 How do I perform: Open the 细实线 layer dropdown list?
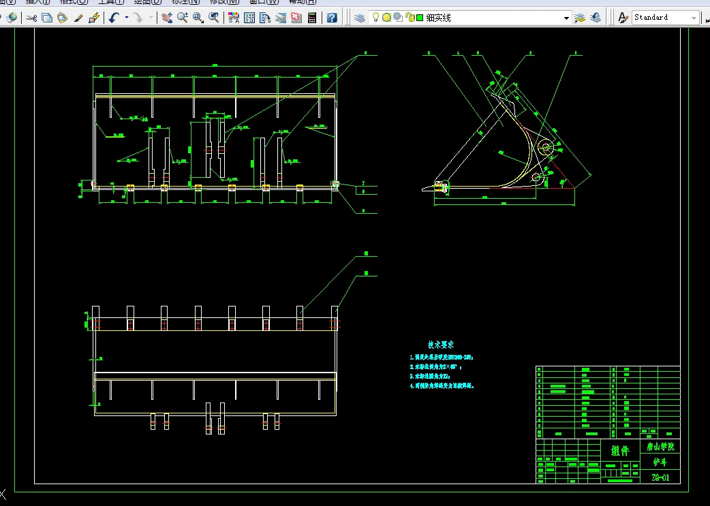click(x=566, y=18)
